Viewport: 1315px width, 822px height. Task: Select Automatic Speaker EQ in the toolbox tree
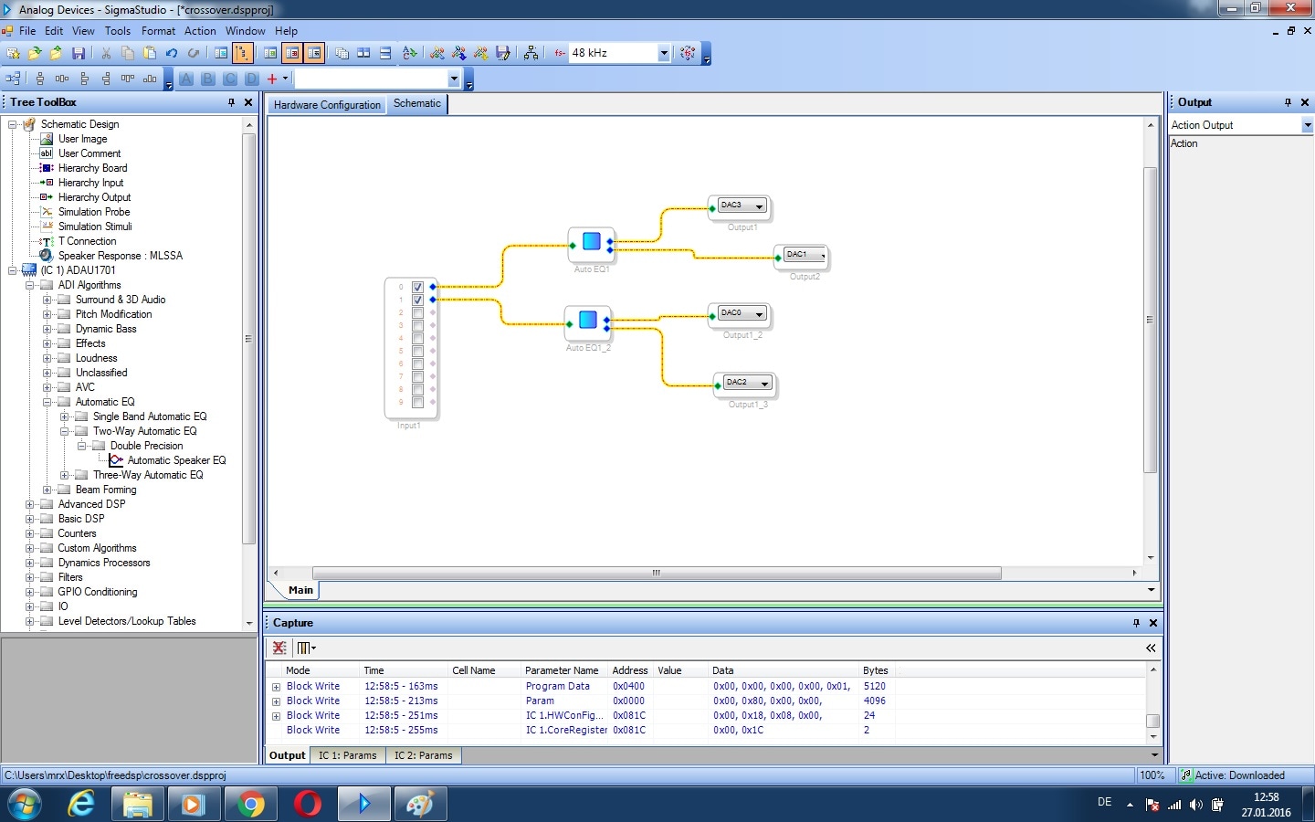pos(176,460)
